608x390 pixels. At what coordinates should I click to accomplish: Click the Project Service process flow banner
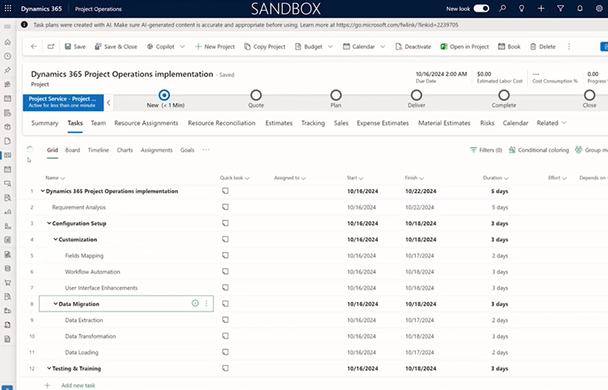(x=63, y=103)
